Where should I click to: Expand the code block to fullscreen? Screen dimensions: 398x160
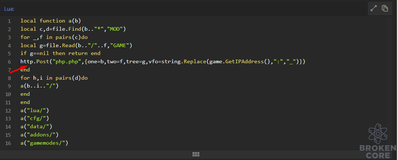[x=374, y=8]
